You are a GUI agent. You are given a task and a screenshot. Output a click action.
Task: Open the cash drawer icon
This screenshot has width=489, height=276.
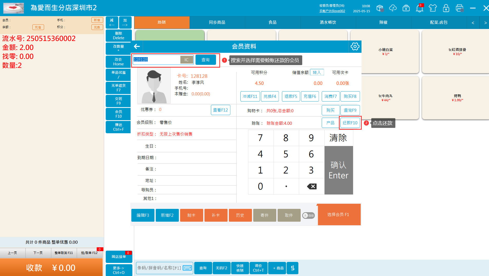(x=406, y=8)
